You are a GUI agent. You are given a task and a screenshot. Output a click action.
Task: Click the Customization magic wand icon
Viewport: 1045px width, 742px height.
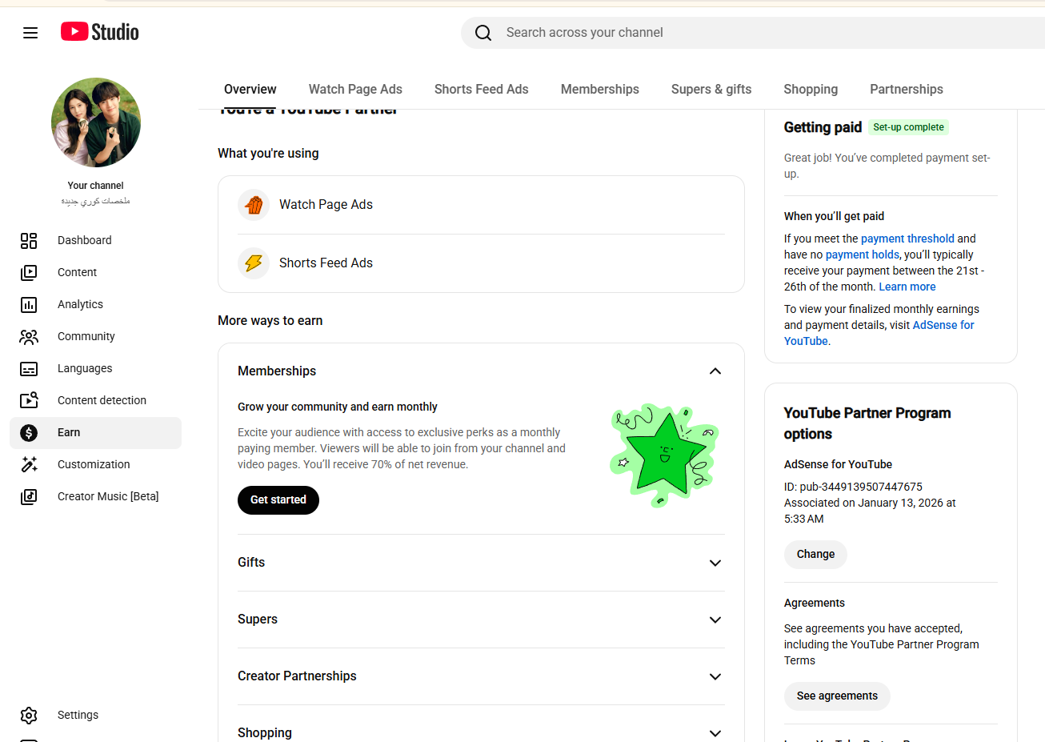pos(29,464)
